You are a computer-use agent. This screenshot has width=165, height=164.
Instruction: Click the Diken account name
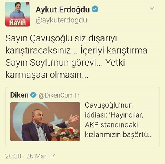point(19,95)
